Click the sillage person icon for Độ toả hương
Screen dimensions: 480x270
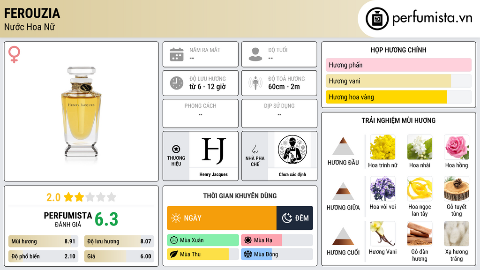pyautogui.click(x=255, y=83)
